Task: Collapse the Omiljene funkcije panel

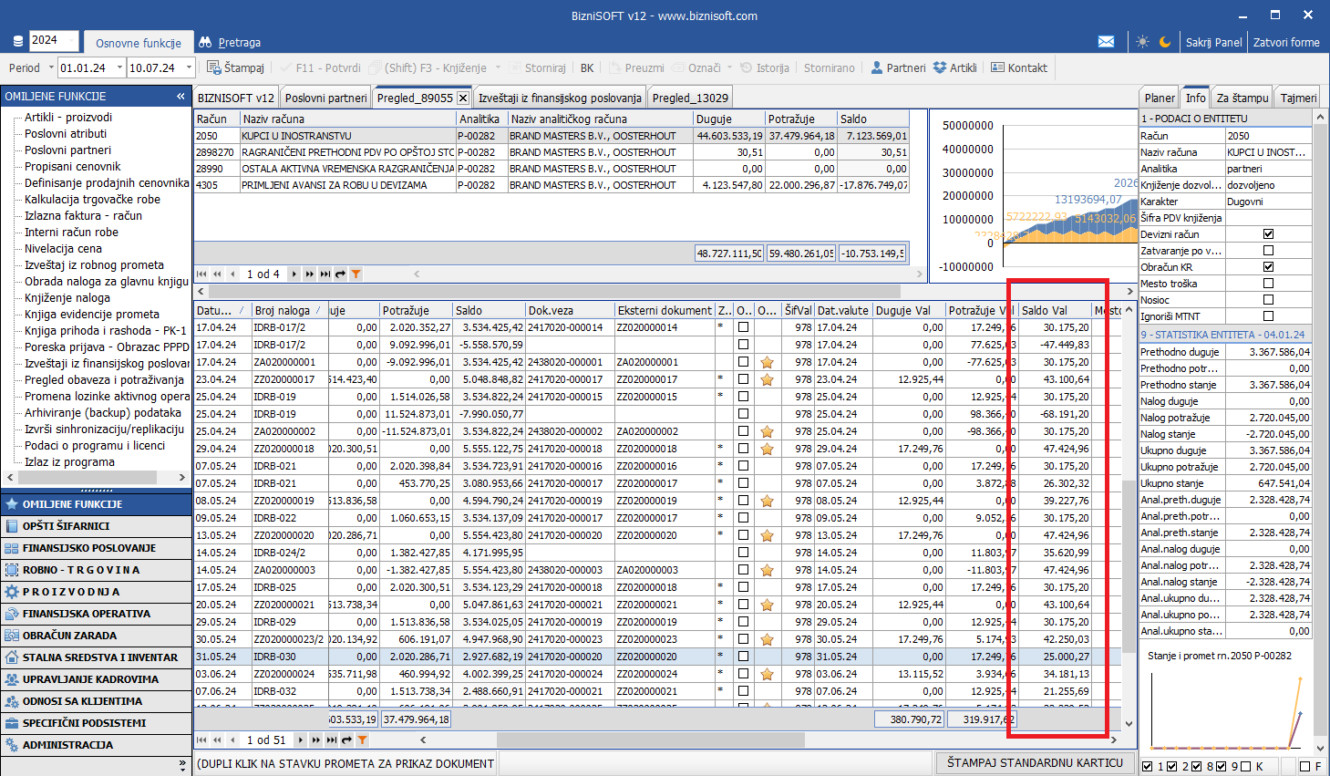Action: [x=180, y=96]
